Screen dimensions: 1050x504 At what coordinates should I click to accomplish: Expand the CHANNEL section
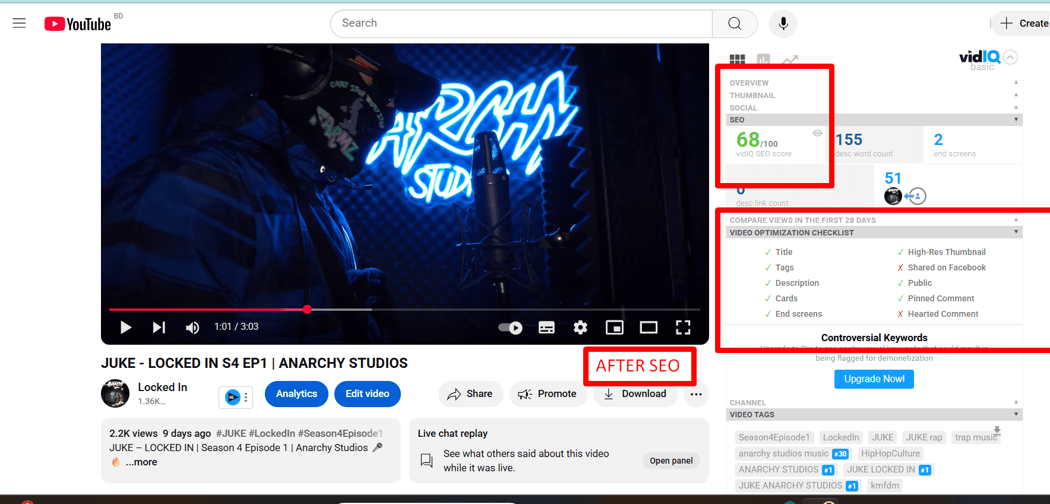point(874,402)
